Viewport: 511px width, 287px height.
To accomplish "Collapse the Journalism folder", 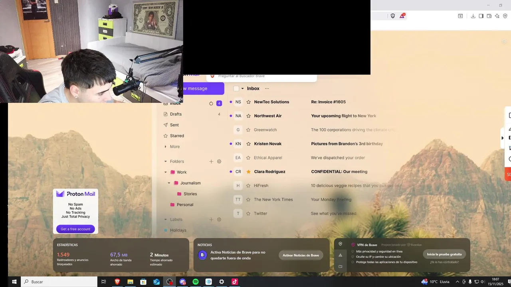I will tap(169, 183).
